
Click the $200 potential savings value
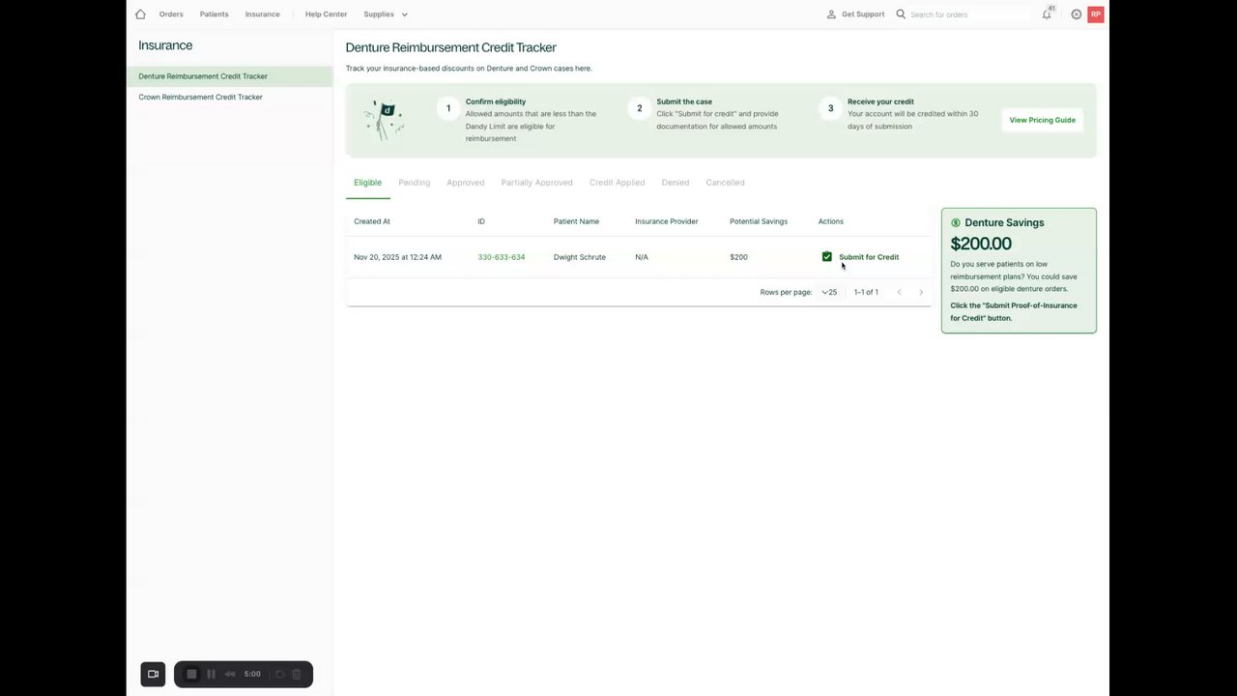pyautogui.click(x=738, y=257)
